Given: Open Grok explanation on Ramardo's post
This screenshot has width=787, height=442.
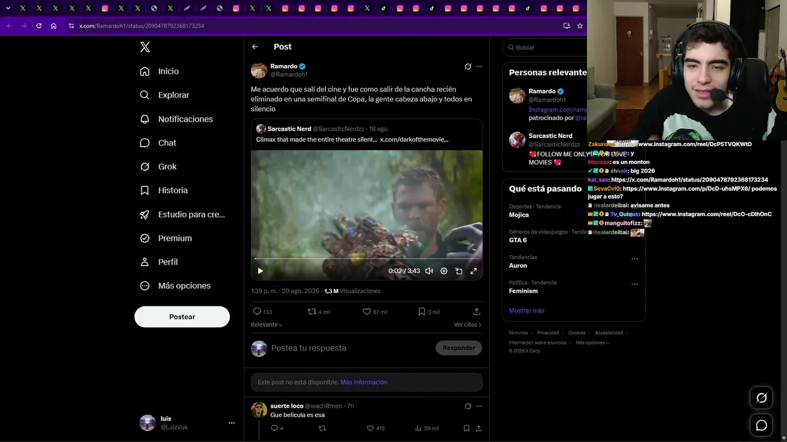Looking at the screenshot, I should tap(468, 66).
